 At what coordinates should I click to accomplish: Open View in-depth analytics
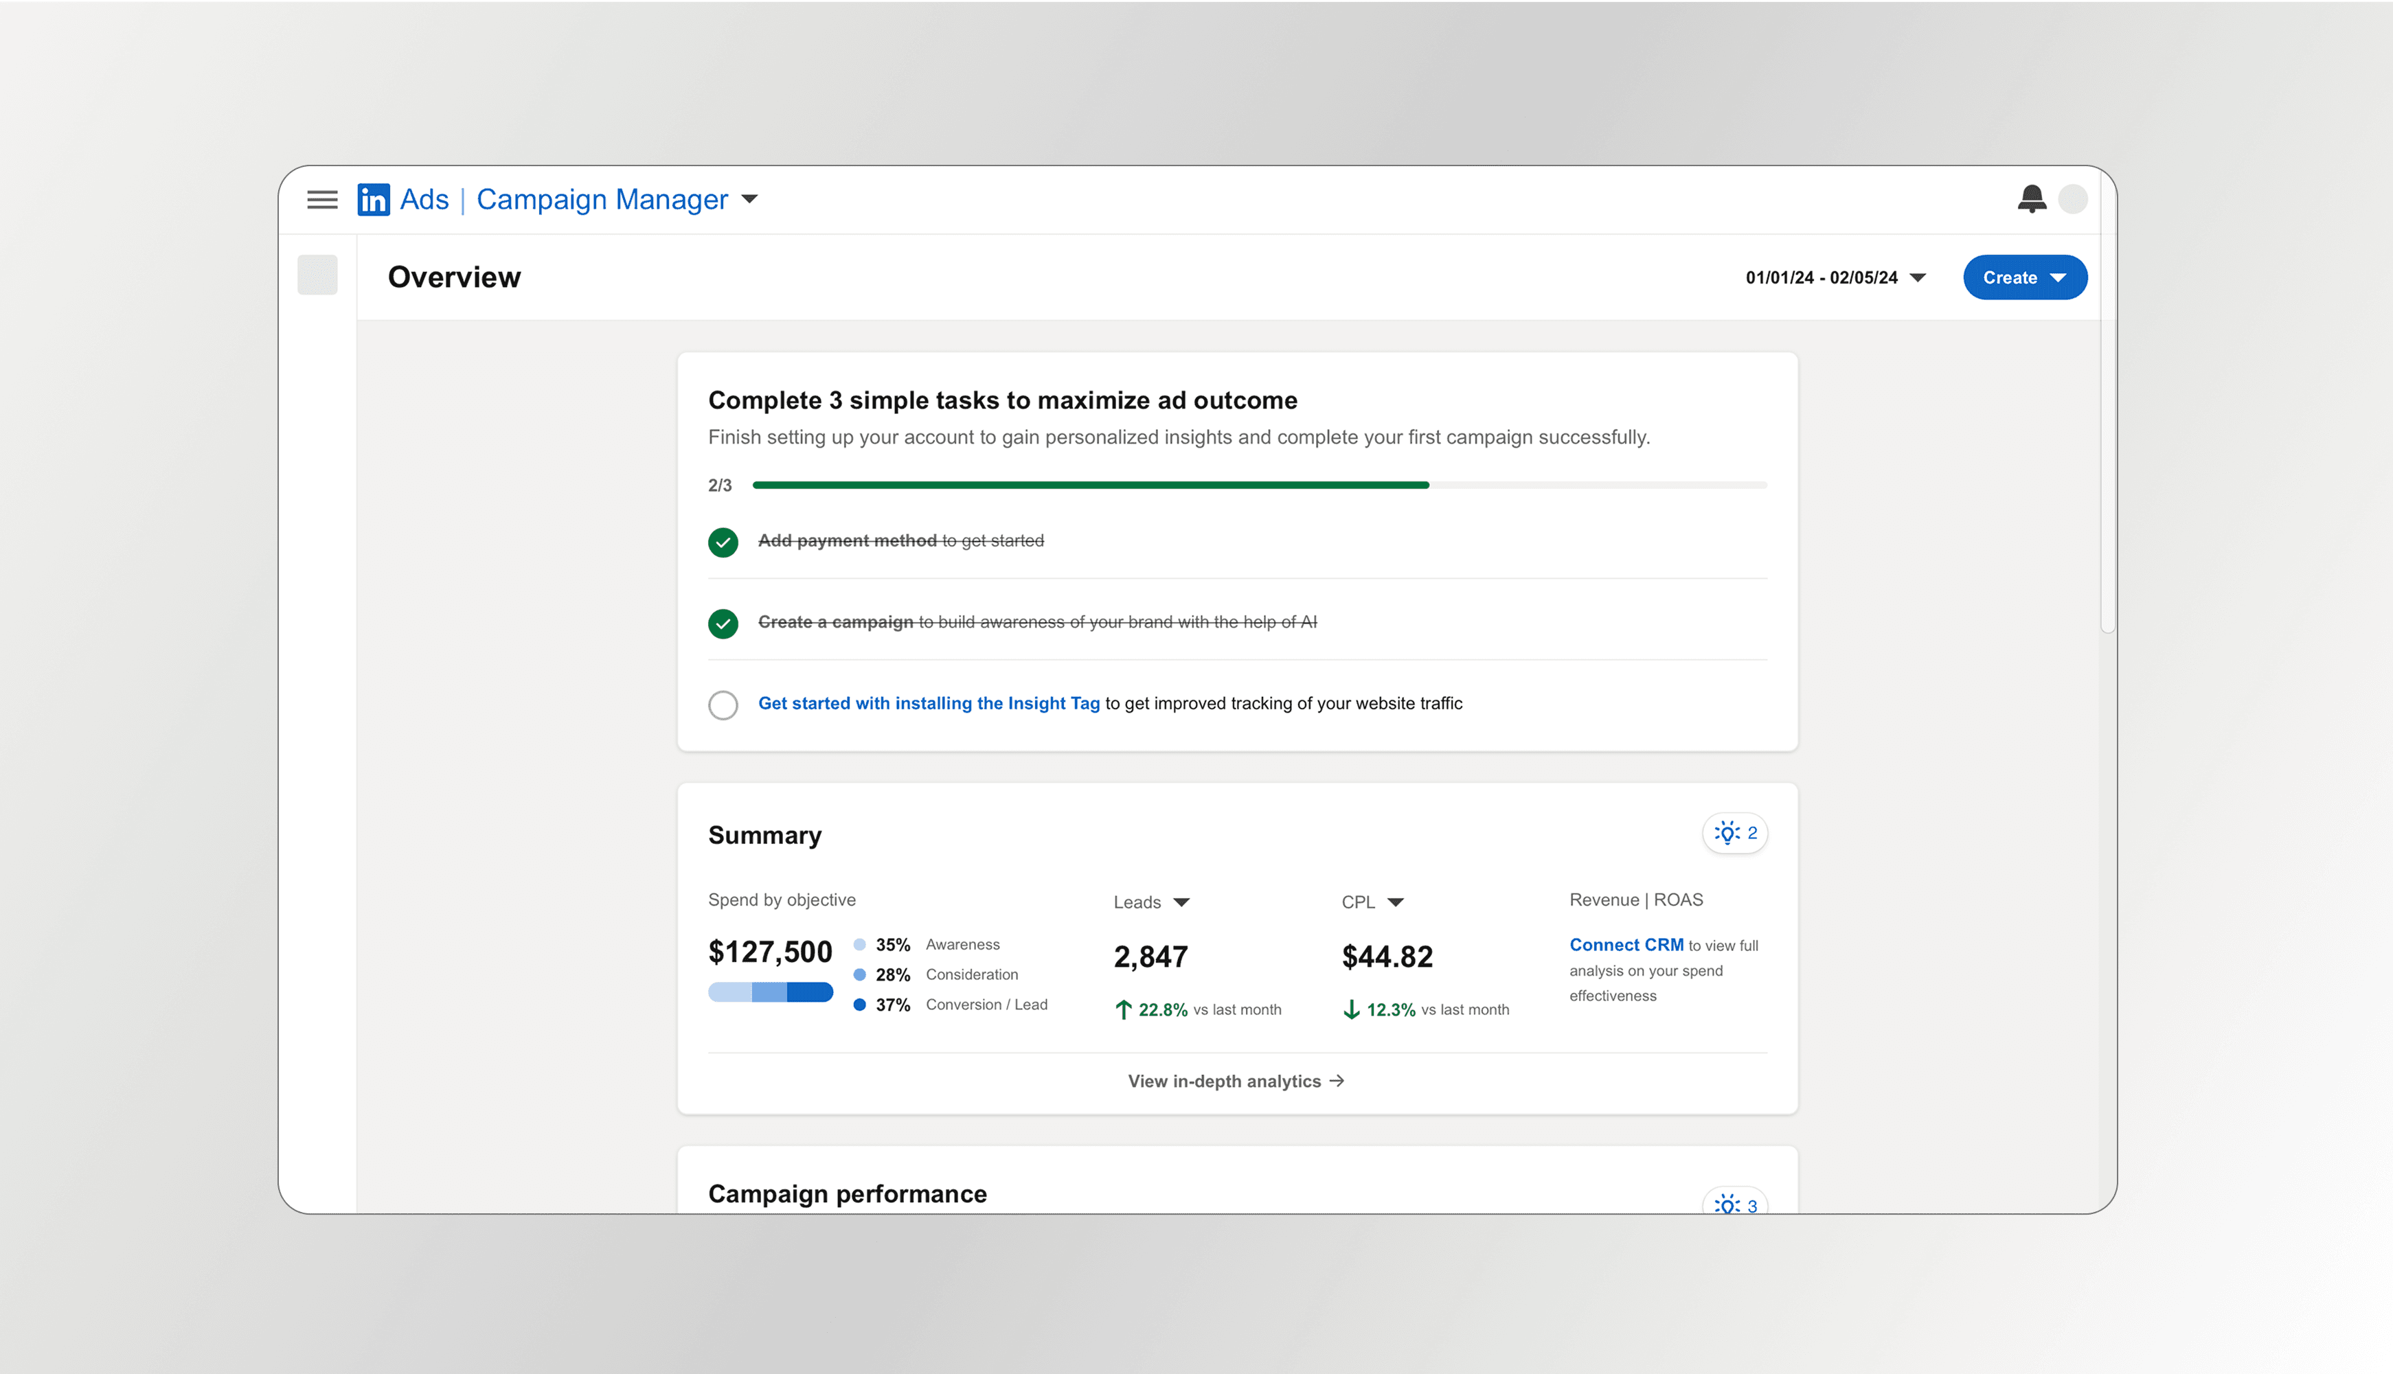click(x=1236, y=1081)
